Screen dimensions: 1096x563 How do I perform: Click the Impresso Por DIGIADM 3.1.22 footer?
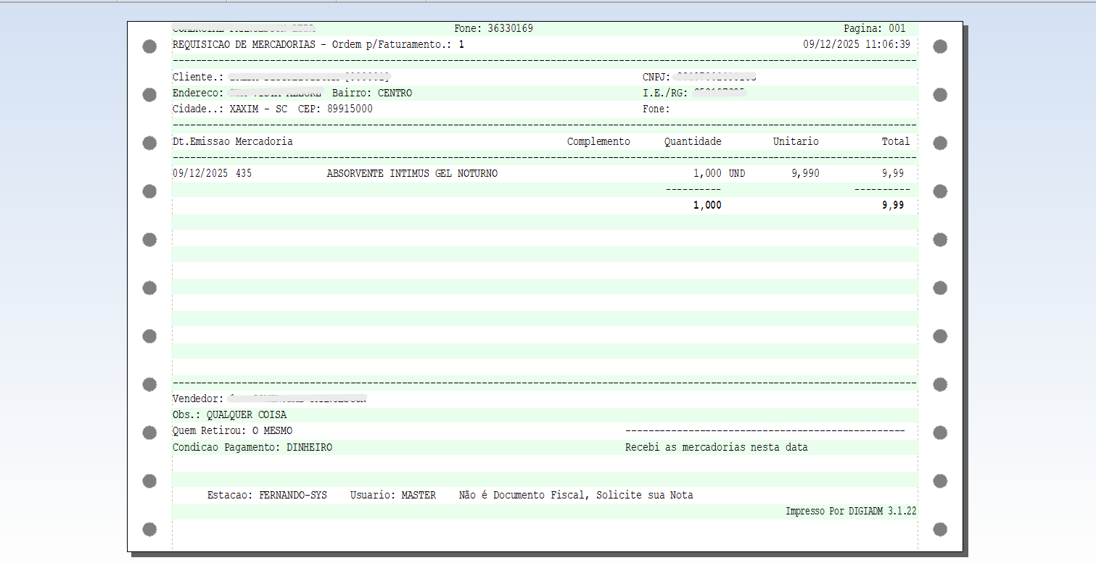pos(851,511)
